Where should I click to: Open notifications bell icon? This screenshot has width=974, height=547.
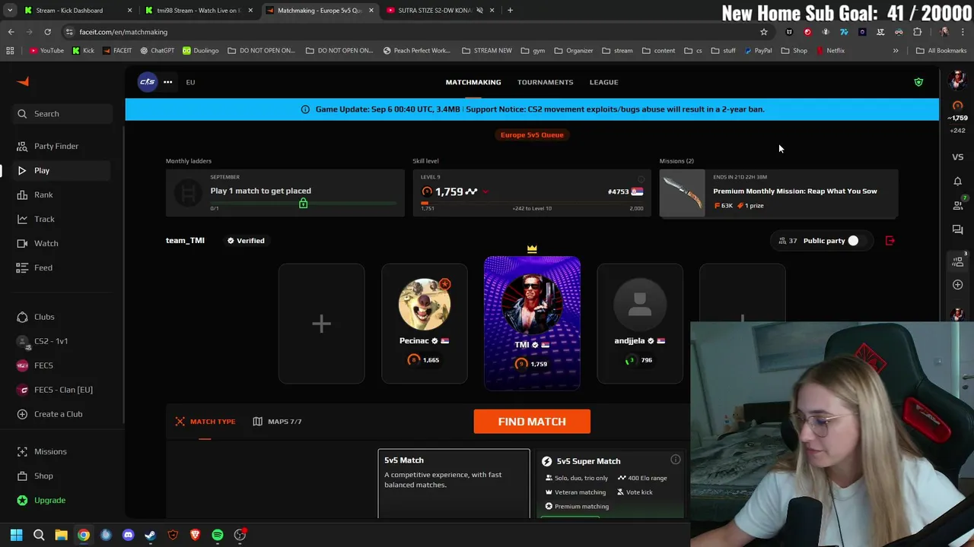[958, 181]
